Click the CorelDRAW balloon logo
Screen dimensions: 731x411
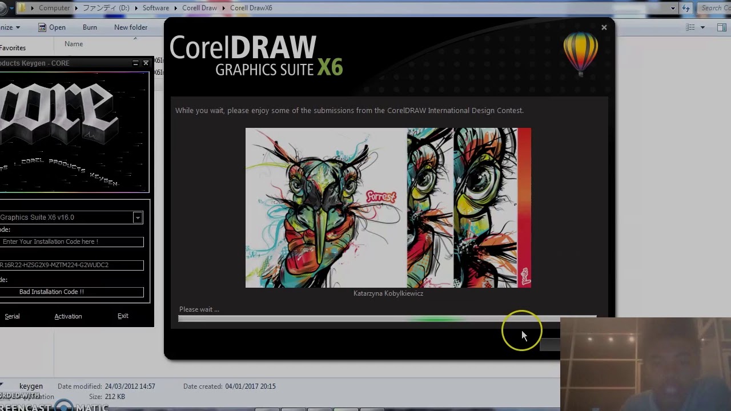[581, 54]
